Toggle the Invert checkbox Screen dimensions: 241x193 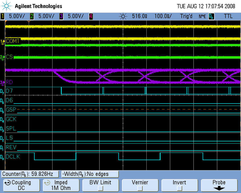coord(179,188)
